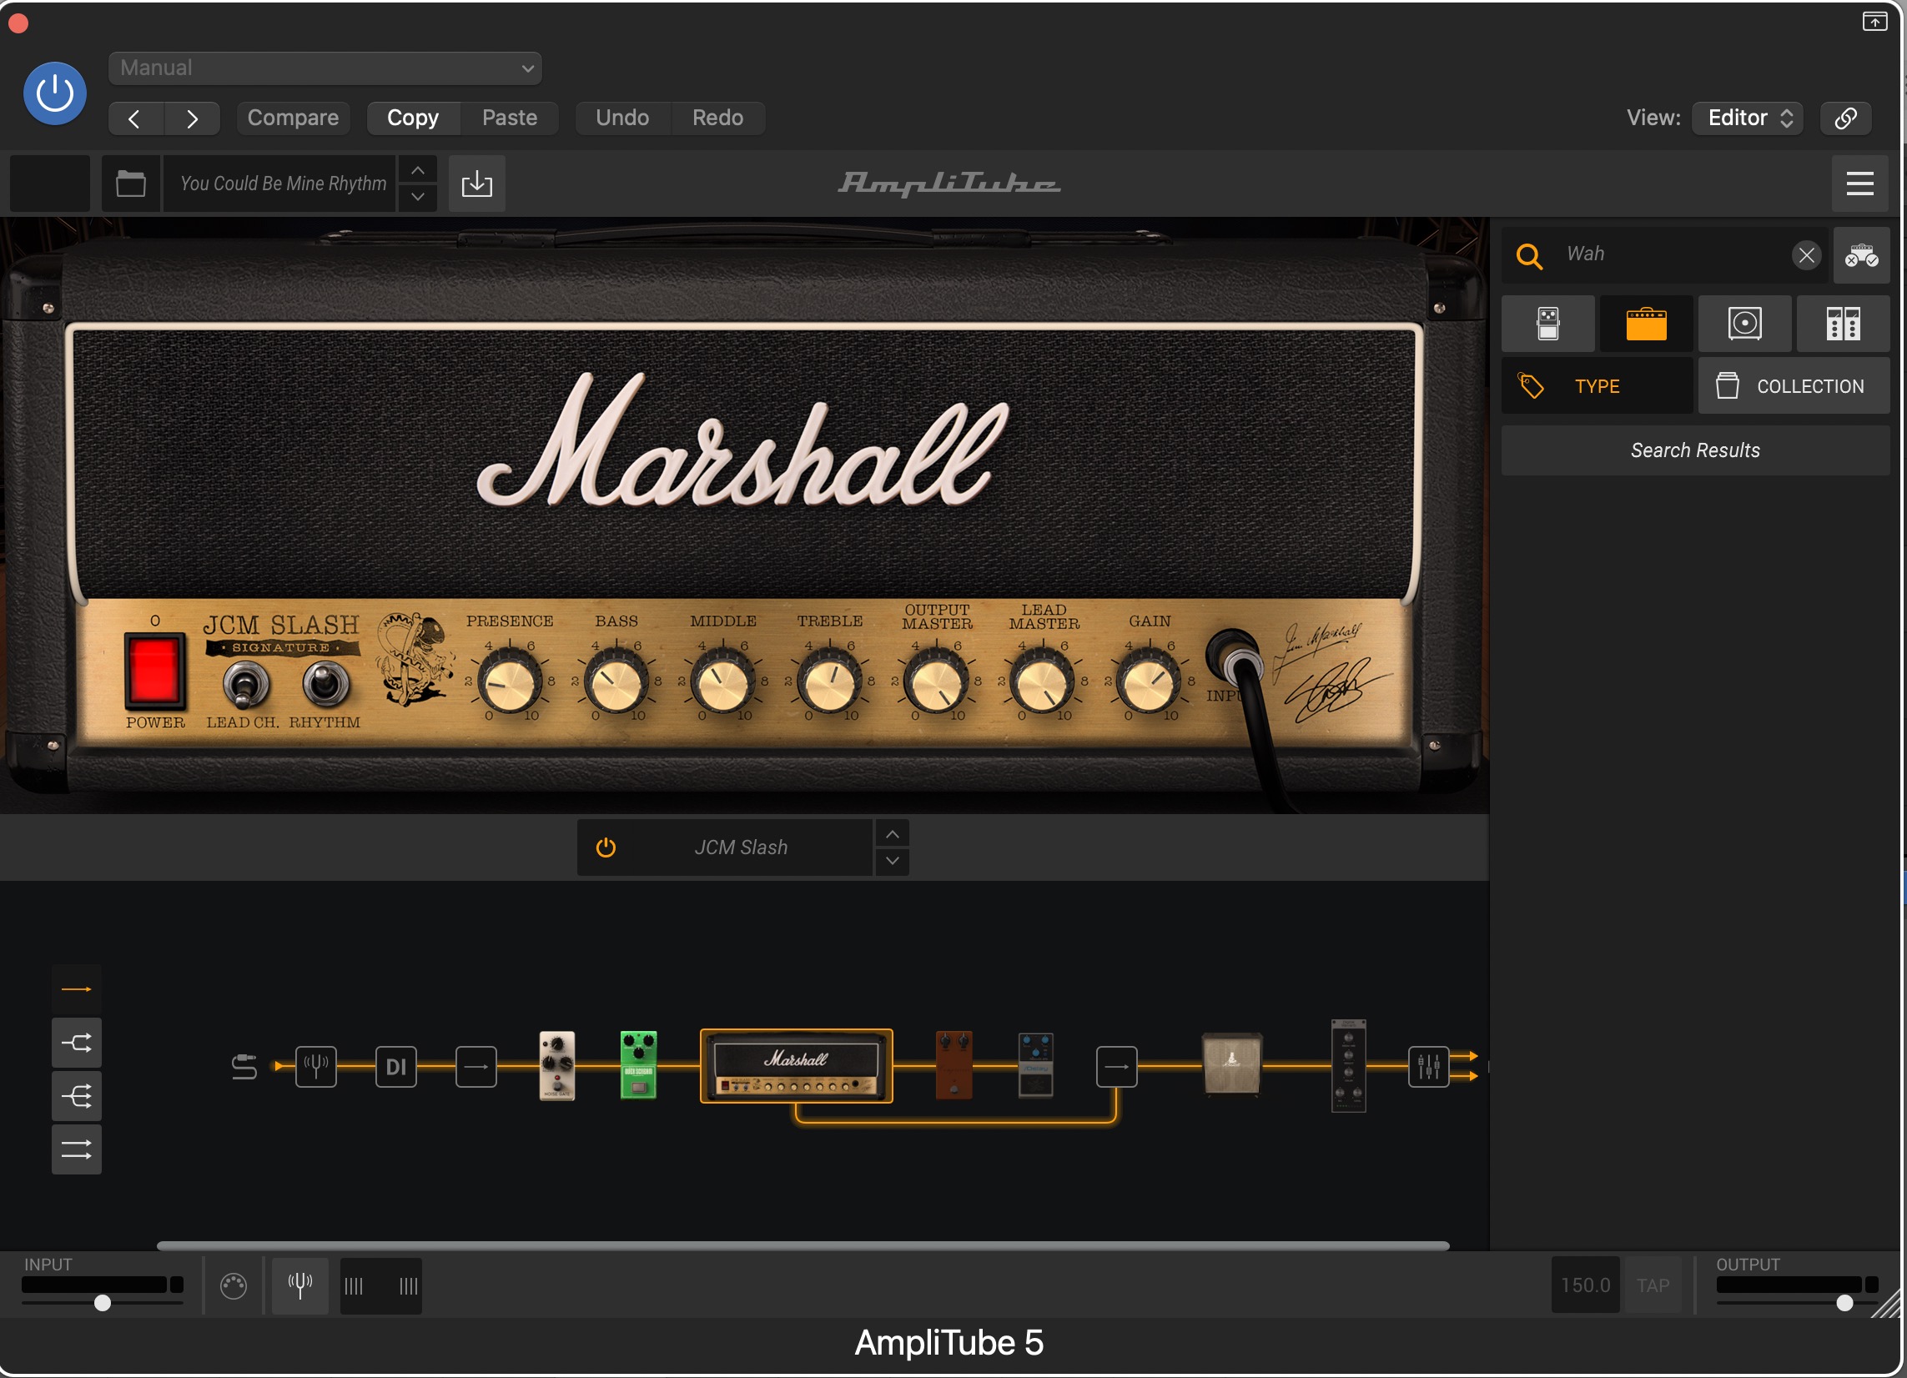The image size is (1907, 1378).
Task: Flip the LEAD CH. toggle switch
Action: (245, 684)
